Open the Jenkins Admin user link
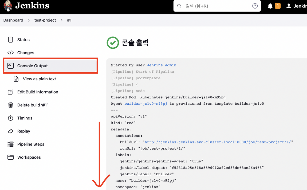Screen dimensions: 307x190 (162, 65)
